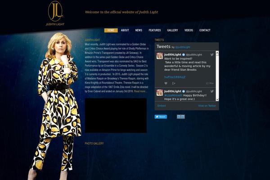Click the JudithLight name on the 'Want to be inspired?' tweet
Viewport: 270px width, 180px height.
click(x=173, y=54)
